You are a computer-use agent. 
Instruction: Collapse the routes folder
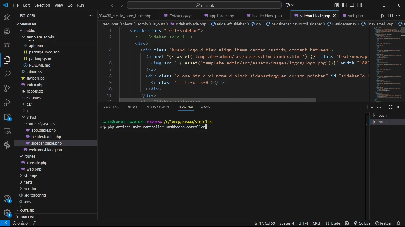[30, 156]
